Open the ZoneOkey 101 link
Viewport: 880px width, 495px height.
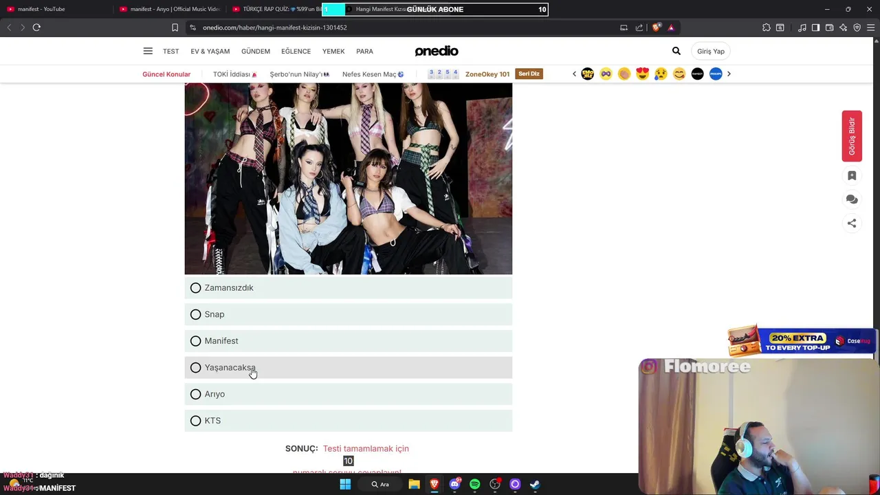(x=487, y=74)
